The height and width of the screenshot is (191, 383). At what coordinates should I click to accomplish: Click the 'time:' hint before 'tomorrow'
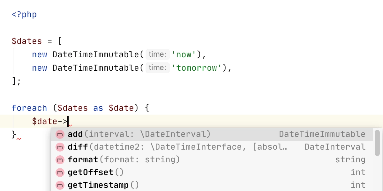tap(158, 68)
